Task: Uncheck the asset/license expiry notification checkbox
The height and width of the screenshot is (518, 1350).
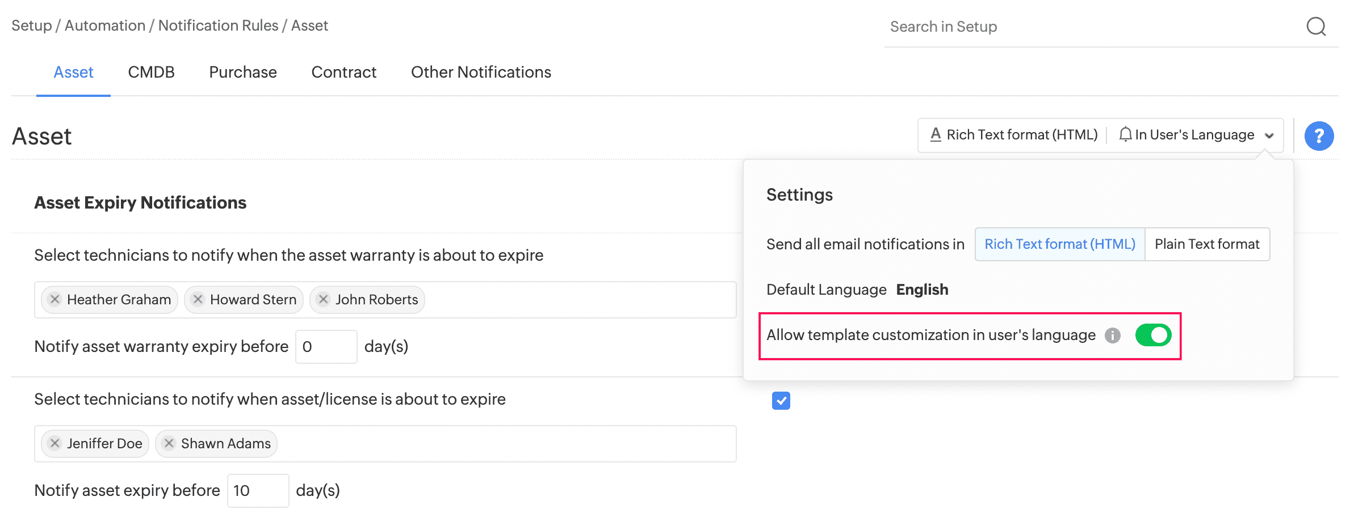Action: click(781, 401)
